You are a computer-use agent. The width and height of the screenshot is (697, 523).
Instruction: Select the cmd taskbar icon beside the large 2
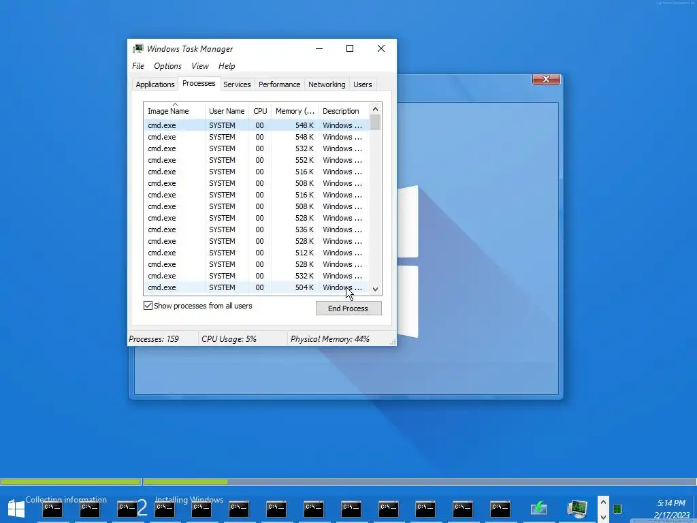click(x=127, y=509)
